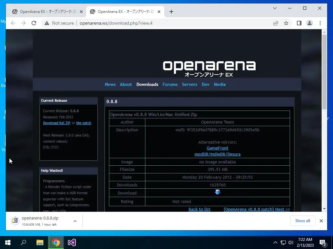333x249 pixels.
Task: Click the page's vertical scrollbar thumb
Action: [x=324, y=72]
